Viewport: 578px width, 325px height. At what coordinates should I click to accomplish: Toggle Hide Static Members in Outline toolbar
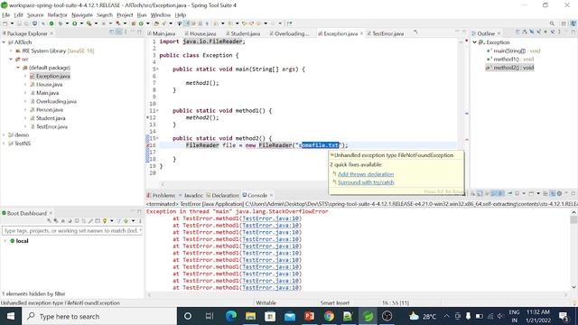pos(539,32)
